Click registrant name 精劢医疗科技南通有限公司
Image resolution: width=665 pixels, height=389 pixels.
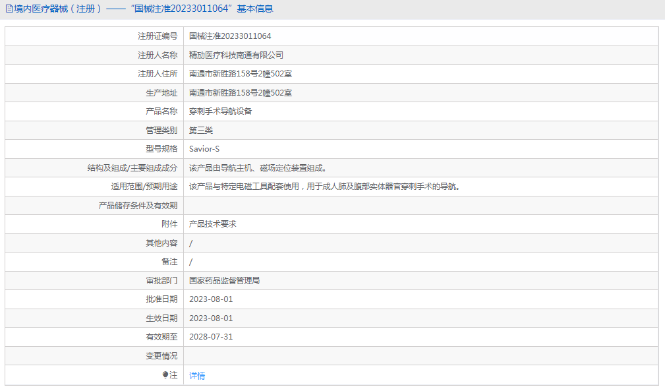pyautogui.click(x=236, y=55)
